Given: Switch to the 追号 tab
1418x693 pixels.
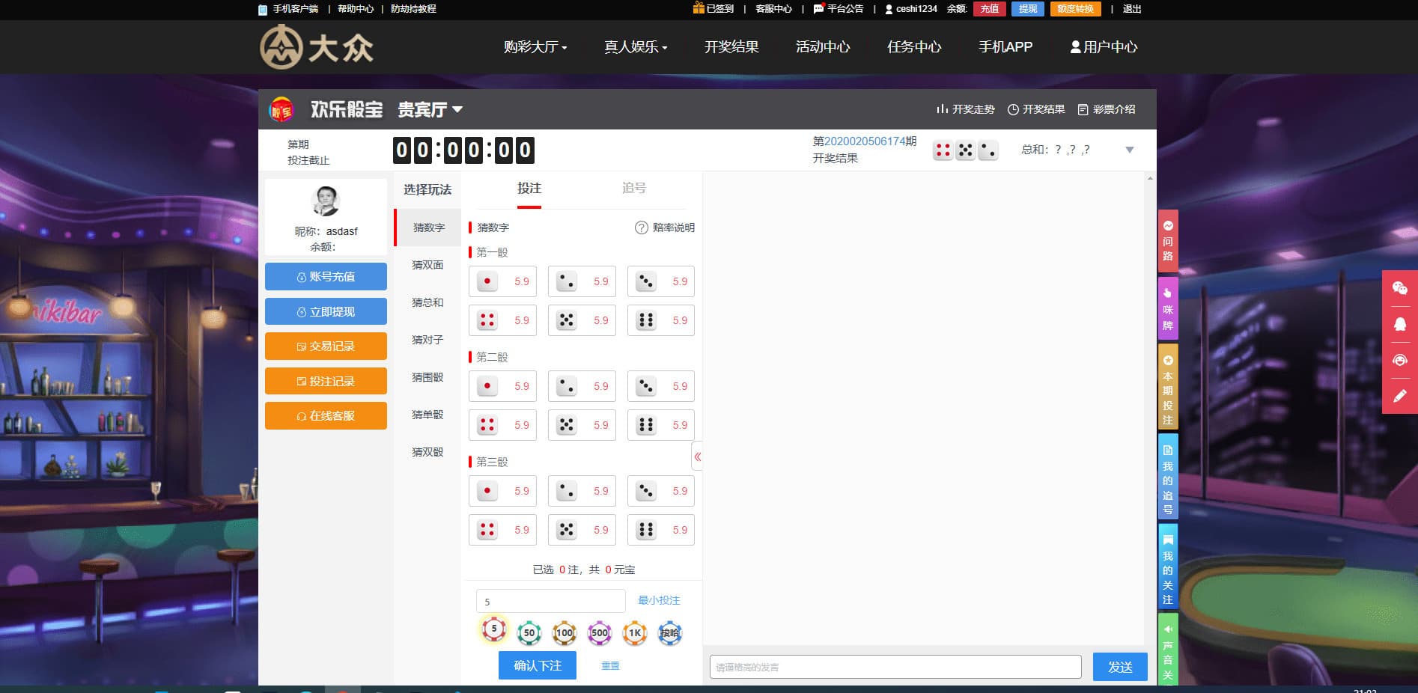Looking at the screenshot, I should [x=633, y=189].
